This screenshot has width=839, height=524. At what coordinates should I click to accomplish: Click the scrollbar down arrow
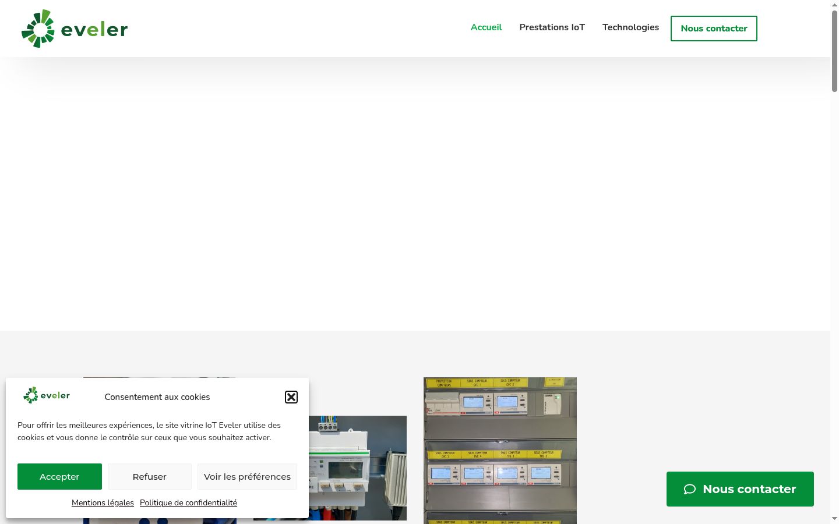(x=834, y=519)
